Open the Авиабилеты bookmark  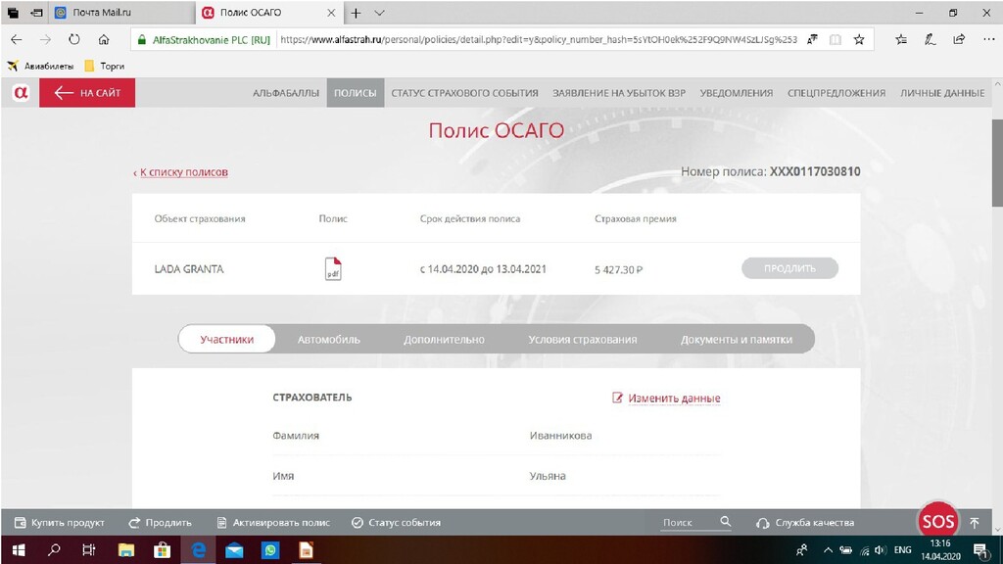pyautogui.click(x=40, y=66)
